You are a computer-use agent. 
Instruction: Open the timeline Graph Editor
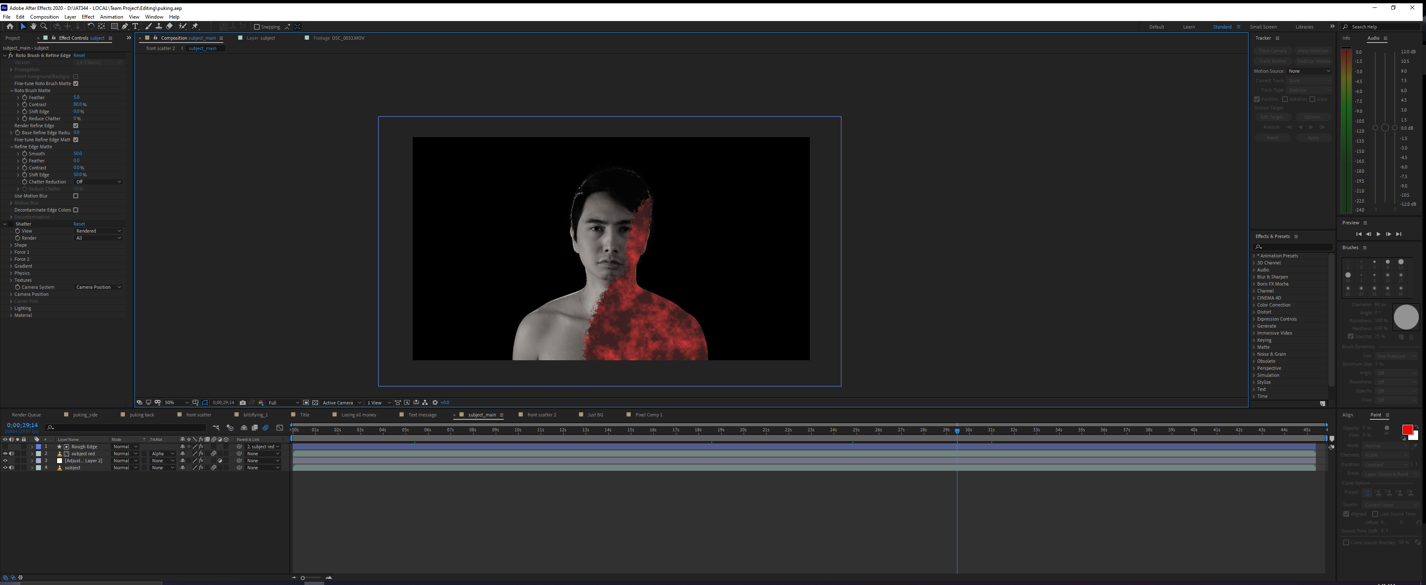pos(280,428)
